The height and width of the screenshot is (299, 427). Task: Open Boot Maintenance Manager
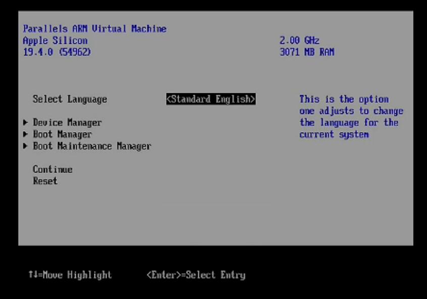tap(92, 146)
